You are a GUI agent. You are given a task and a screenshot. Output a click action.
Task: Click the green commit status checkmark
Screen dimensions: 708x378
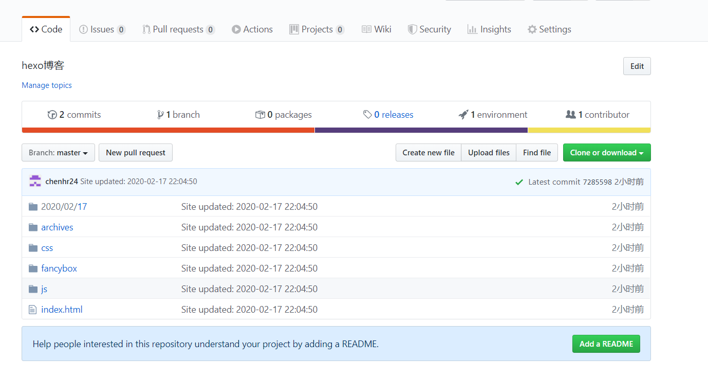pos(519,182)
